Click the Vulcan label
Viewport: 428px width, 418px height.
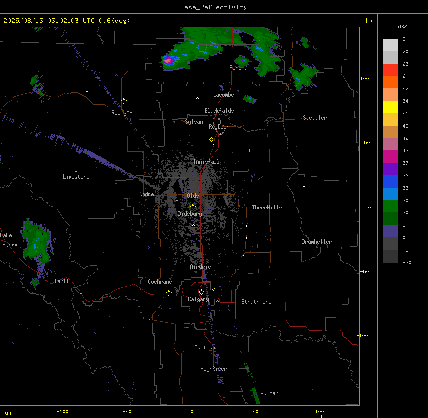[x=270, y=393]
